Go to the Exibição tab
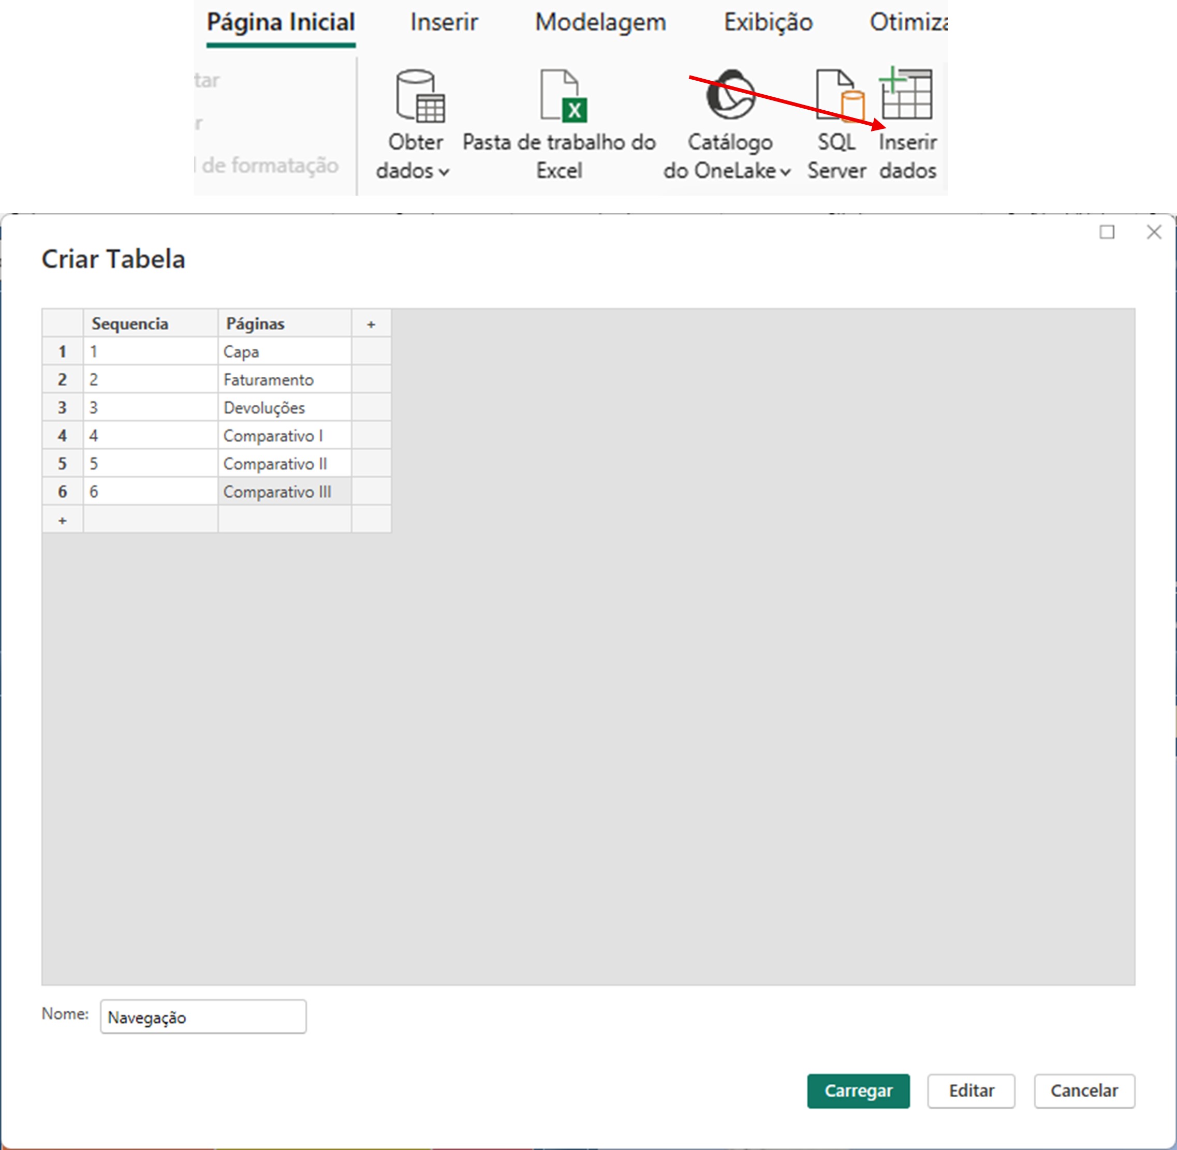The image size is (1177, 1150). tap(768, 22)
